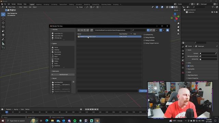Switch to the Shading workspace tab

click(72, 4)
